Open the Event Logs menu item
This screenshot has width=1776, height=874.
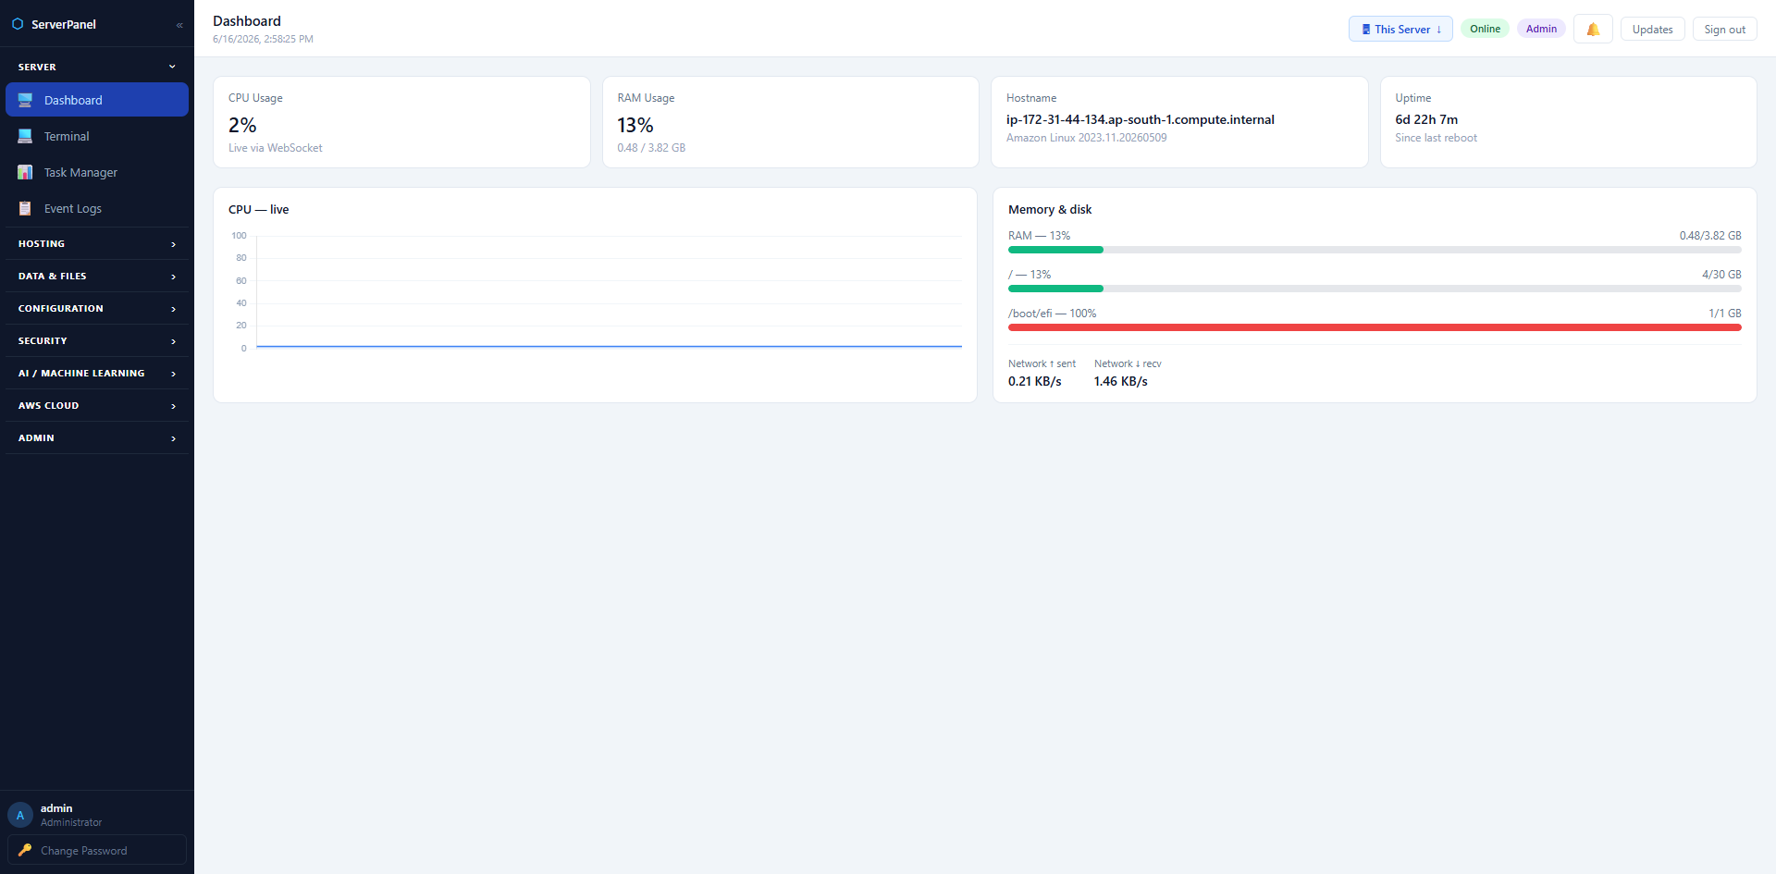[x=97, y=208]
